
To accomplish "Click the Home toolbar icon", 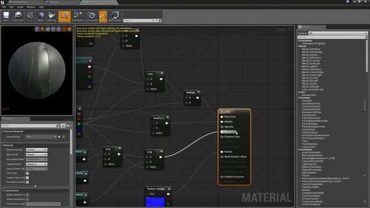I will pyautogui.click(x=40, y=16).
